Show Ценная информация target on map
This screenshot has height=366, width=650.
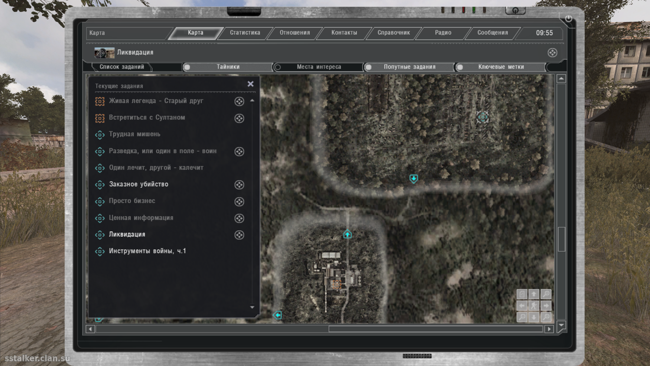239,218
